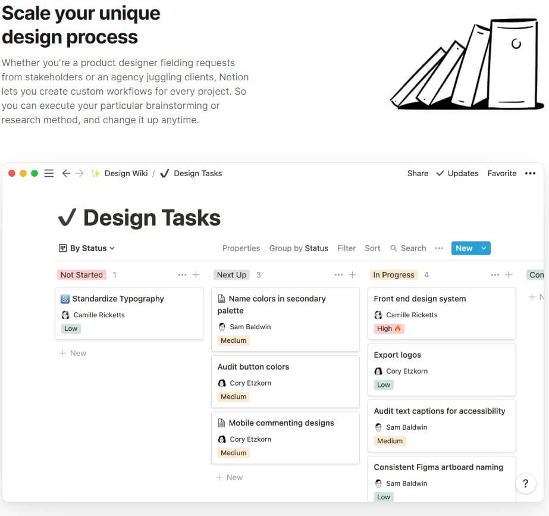The image size is (549, 516).
Task: Open the hamburger sidebar menu icon
Action: pyautogui.click(x=49, y=173)
